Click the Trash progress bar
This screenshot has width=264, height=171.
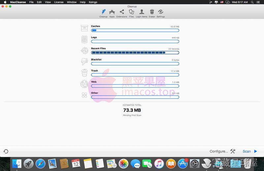point(135,75)
